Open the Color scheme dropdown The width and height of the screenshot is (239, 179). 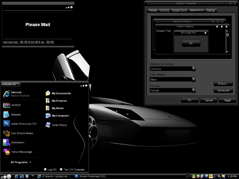[x=194, y=79]
